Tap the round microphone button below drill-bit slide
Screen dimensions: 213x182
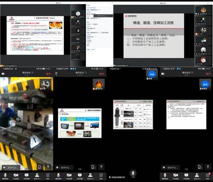133,173
